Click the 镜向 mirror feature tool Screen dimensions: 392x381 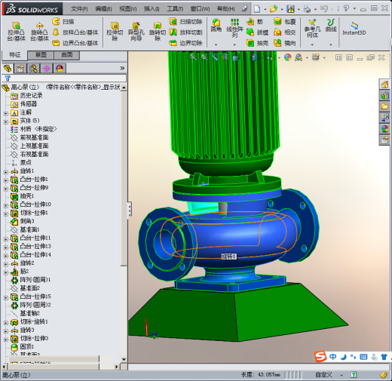pos(285,43)
